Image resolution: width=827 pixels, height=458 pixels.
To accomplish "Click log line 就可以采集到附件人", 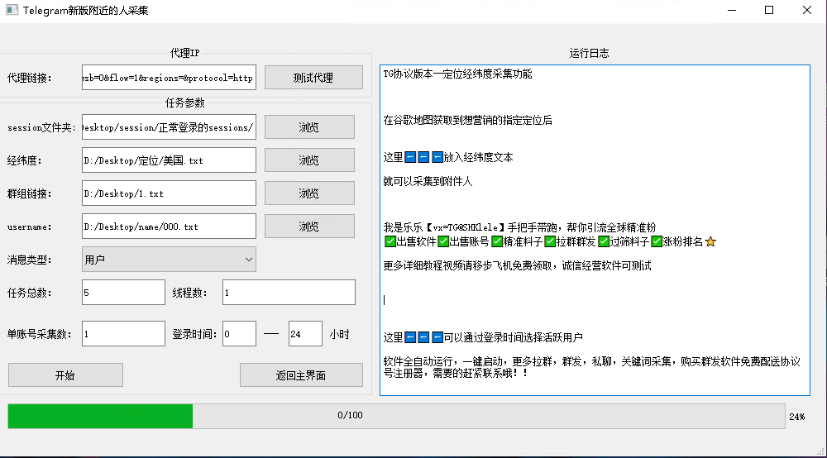I will [428, 181].
